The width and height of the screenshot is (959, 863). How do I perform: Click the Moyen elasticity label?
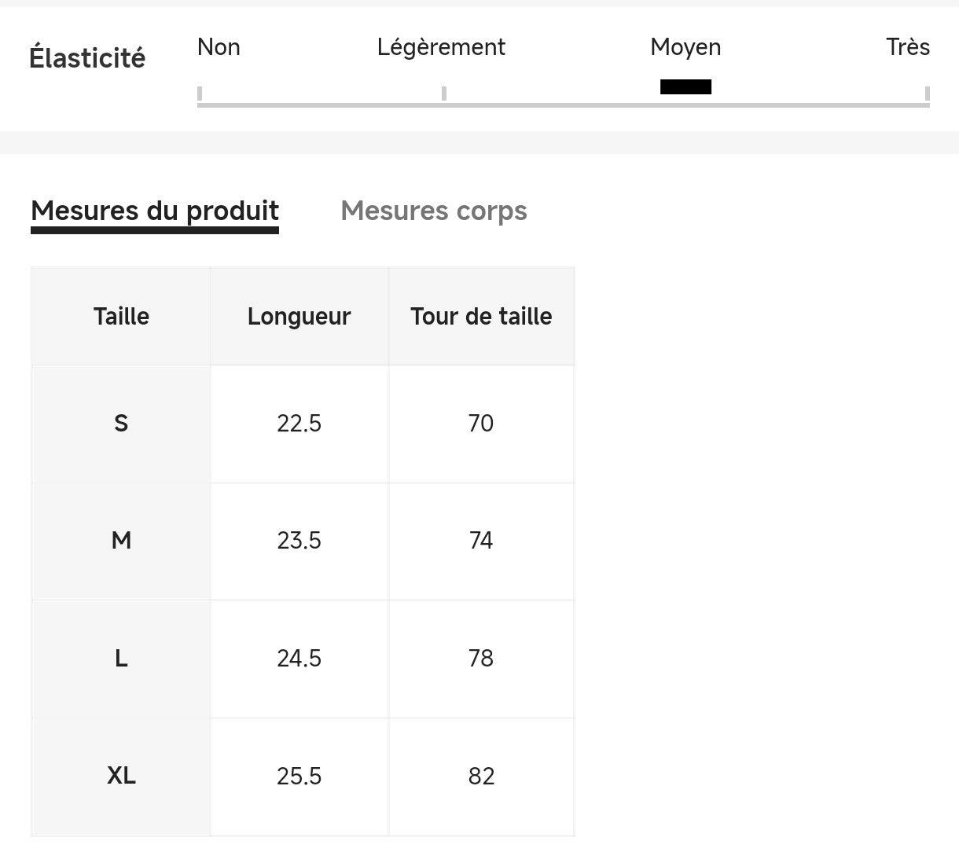coord(685,47)
